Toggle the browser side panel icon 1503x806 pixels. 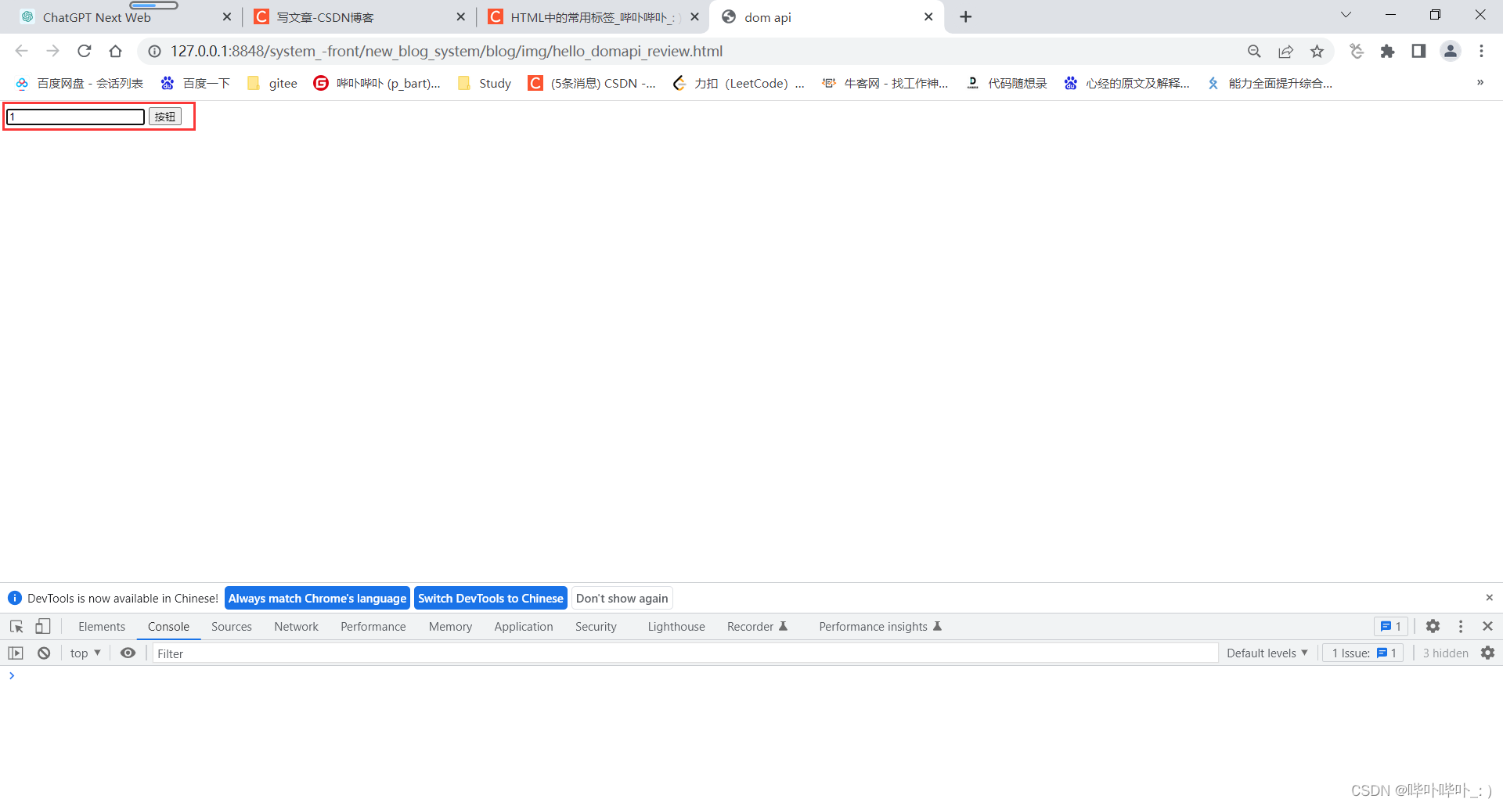click(x=1418, y=51)
